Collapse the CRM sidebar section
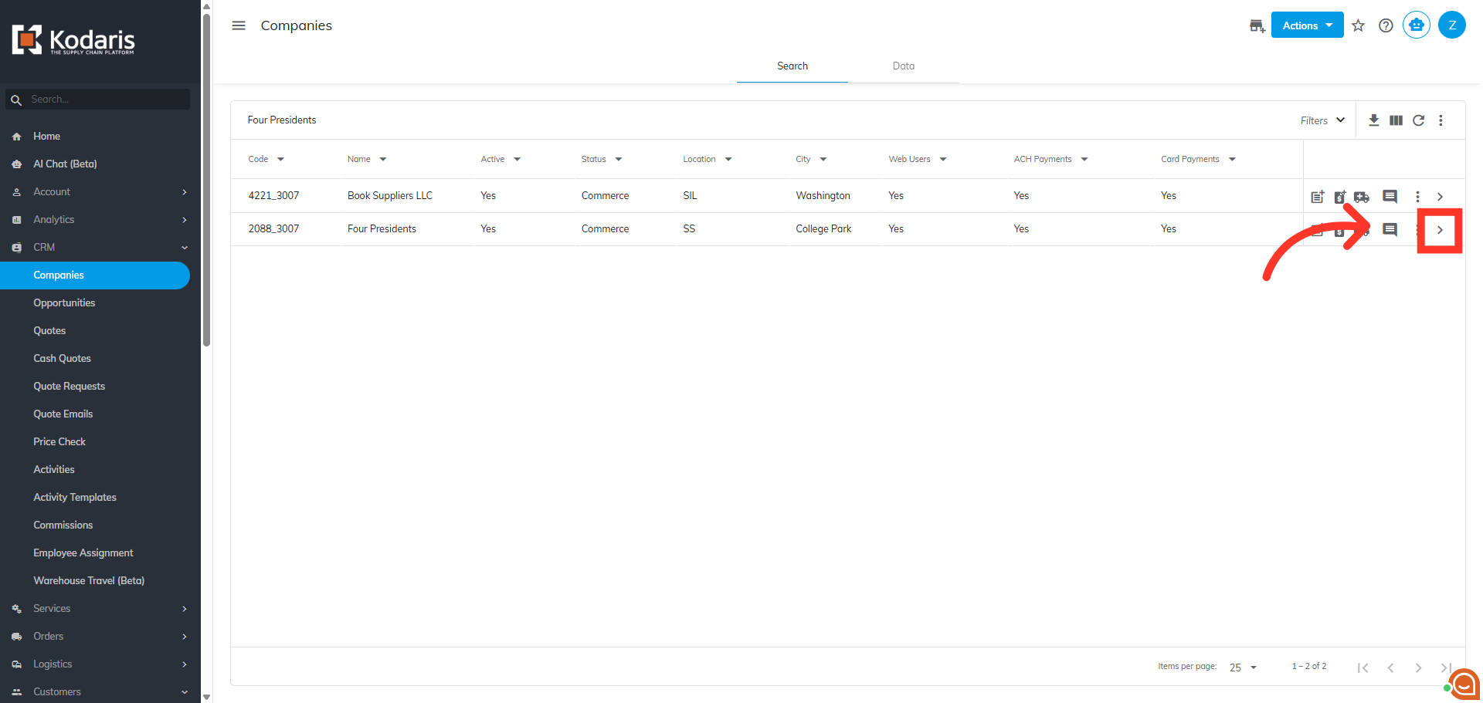This screenshot has height=703, width=1483. point(100,248)
